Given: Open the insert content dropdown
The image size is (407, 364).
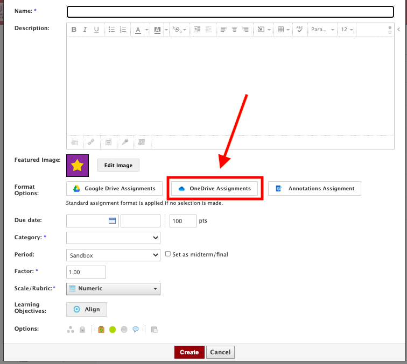Looking at the screenshot, I should (264, 30).
